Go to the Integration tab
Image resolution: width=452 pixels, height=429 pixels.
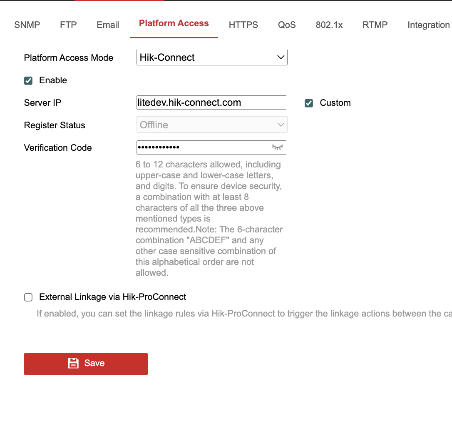point(428,25)
